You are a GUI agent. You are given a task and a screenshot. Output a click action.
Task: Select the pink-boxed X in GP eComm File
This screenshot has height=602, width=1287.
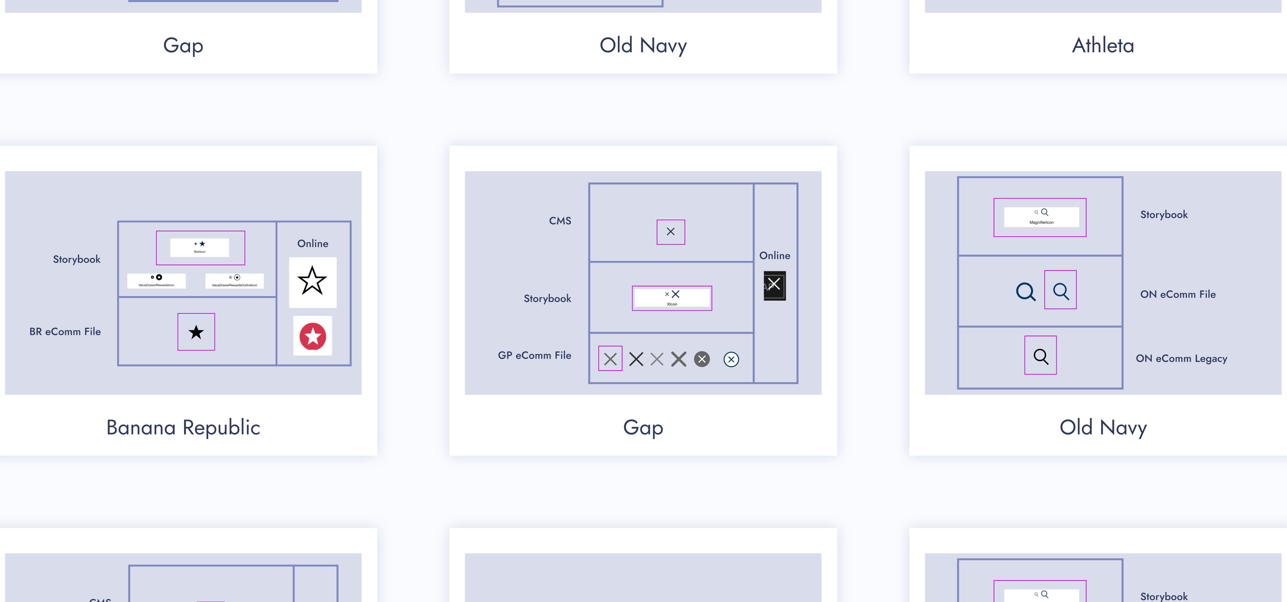click(x=610, y=359)
